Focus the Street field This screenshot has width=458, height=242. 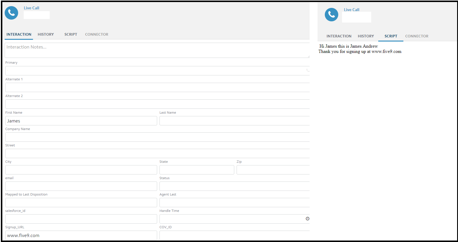(x=157, y=153)
